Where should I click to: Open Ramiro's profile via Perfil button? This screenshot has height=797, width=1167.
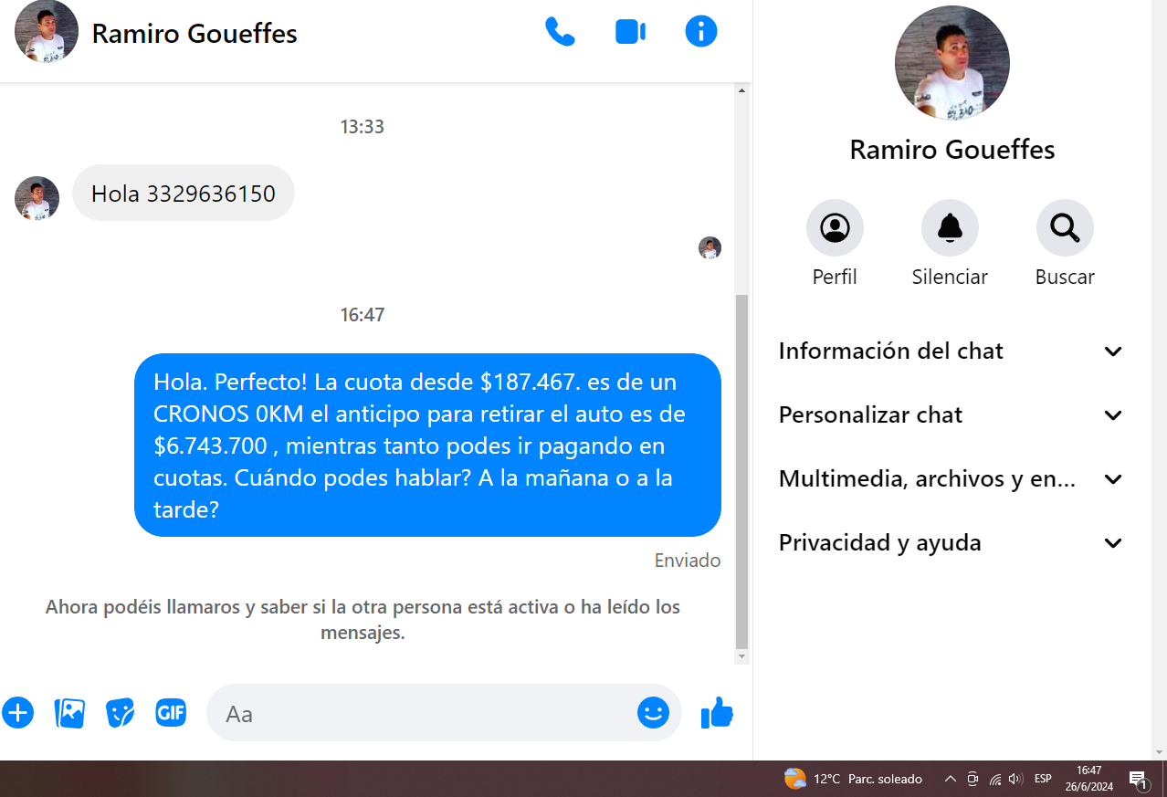tap(835, 228)
